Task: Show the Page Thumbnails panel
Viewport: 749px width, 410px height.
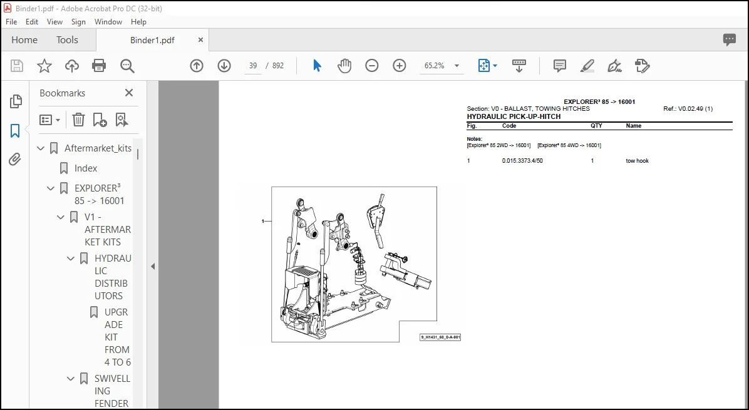Action: point(15,101)
